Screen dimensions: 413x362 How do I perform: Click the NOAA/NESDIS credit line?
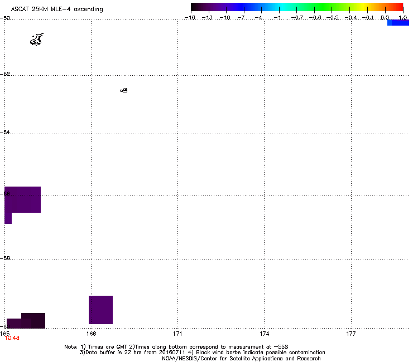point(241,359)
